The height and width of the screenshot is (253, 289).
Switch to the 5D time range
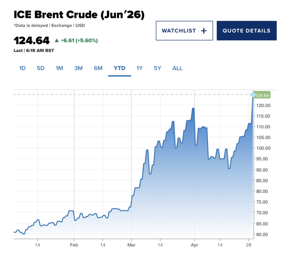pyautogui.click(x=41, y=68)
